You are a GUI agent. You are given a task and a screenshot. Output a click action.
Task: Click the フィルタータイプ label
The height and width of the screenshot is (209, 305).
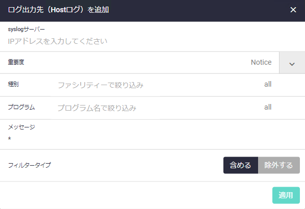pos(30,165)
